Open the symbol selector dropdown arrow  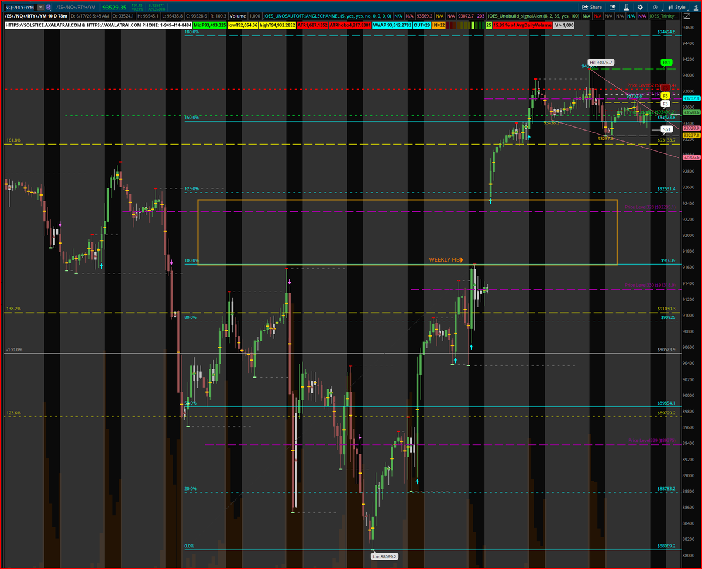[x=40, y=8]
